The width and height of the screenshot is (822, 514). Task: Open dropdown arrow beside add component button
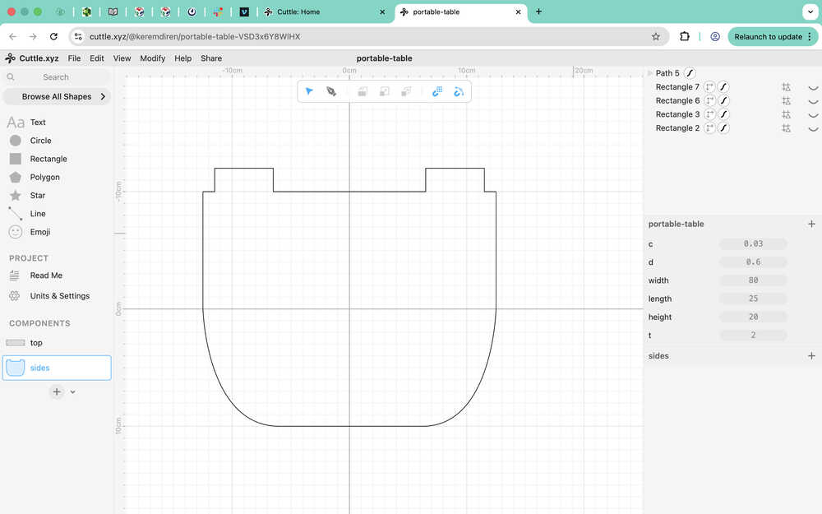tap(73, 392)
